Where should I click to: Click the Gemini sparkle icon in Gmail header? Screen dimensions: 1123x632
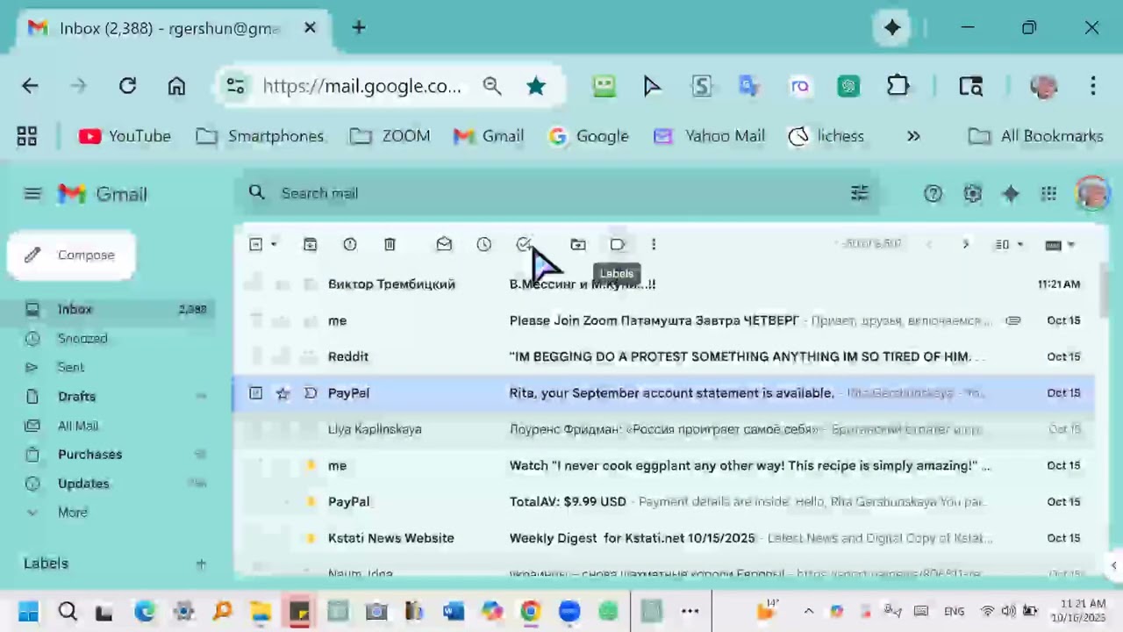tap(1011, 194)
